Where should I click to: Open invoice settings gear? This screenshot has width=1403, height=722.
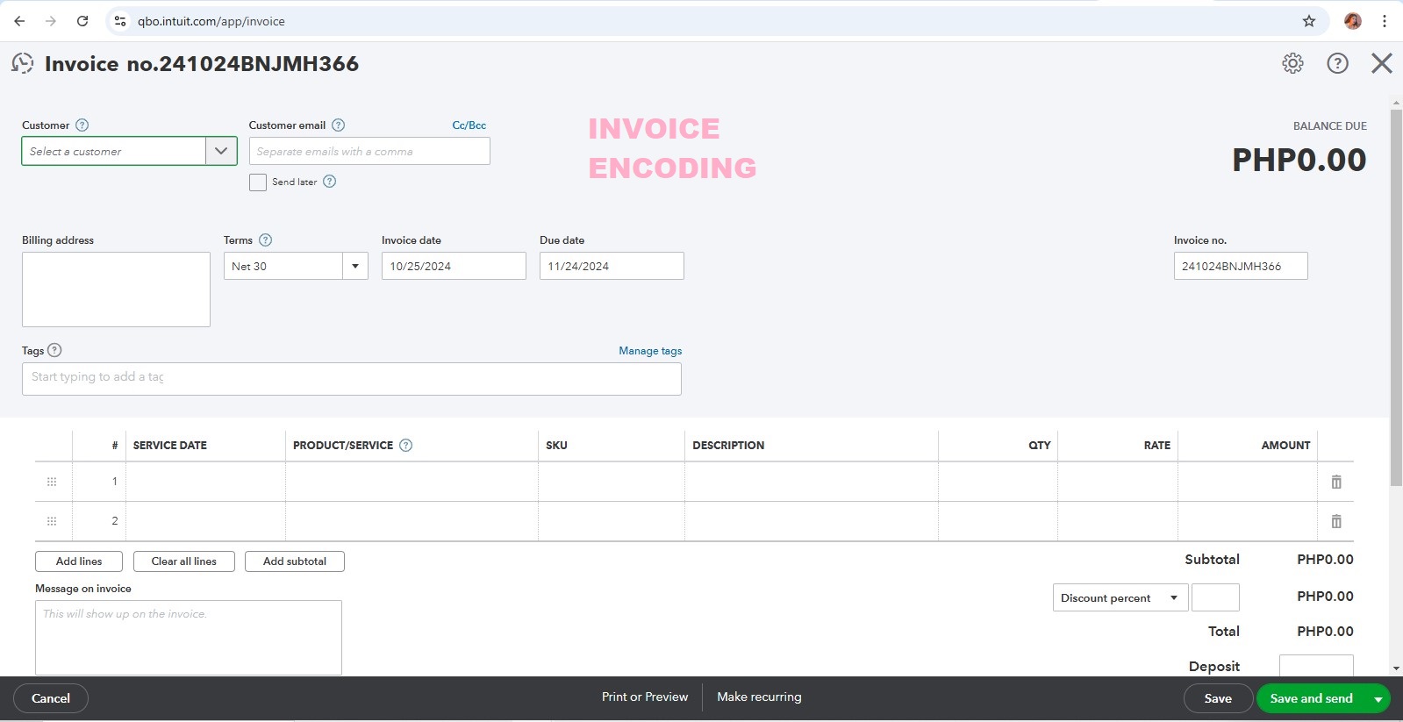pyautogui.click(x=1292, y=63)
